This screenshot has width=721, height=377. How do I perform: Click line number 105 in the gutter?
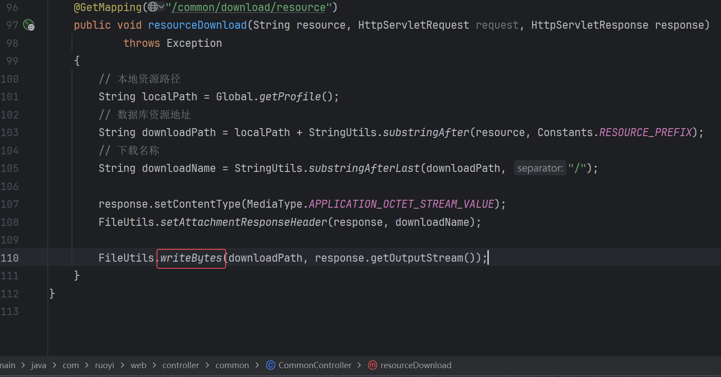[10, 168]
